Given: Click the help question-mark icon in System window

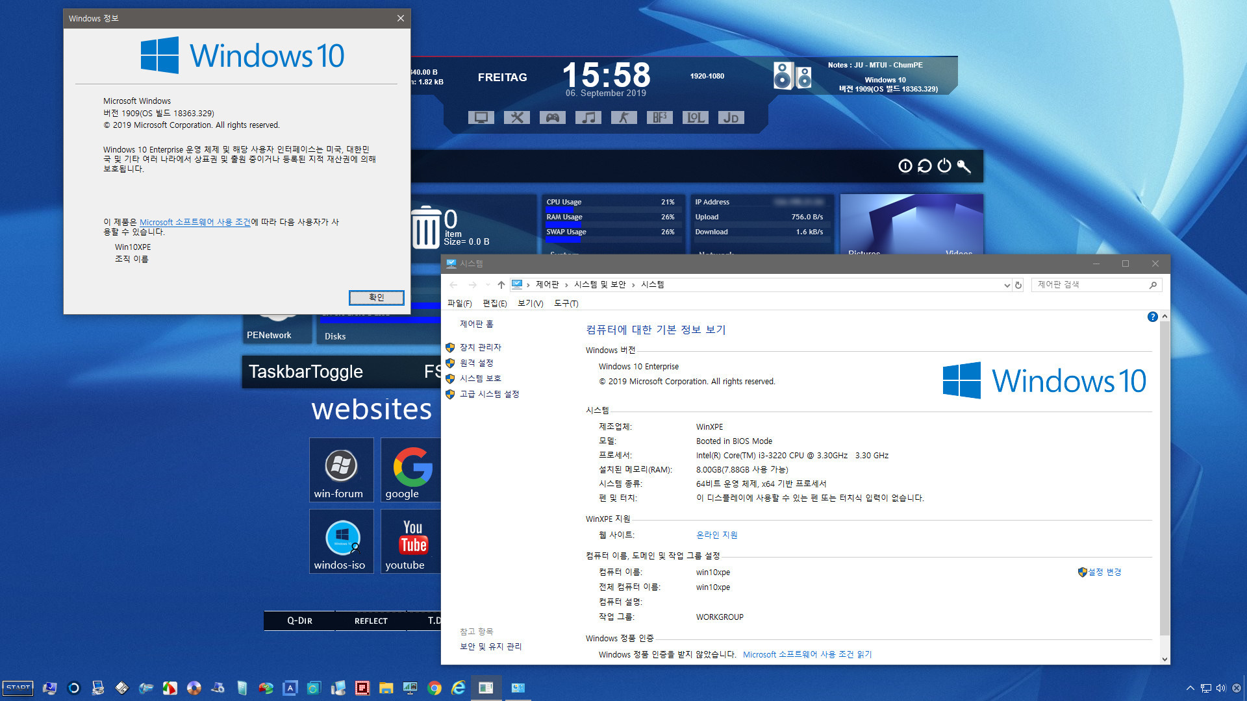Looking at the screenshot, I should click(1152, 317).
